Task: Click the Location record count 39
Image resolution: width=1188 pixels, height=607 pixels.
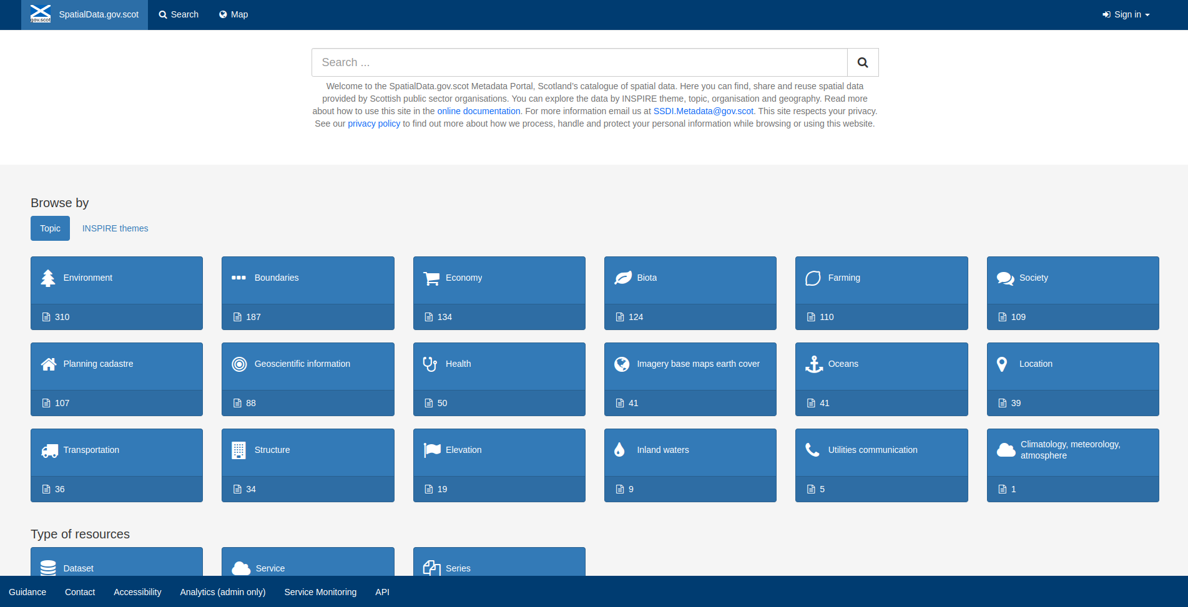Action: [x=1016, y=403]
